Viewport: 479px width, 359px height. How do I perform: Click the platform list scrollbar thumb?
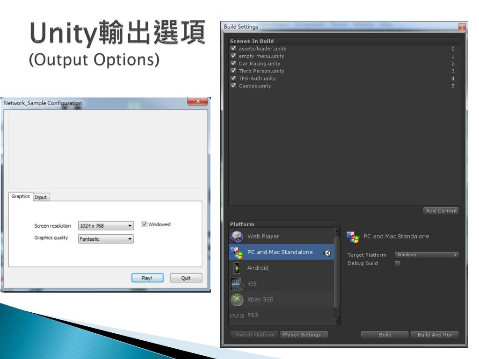click(336, 272)
